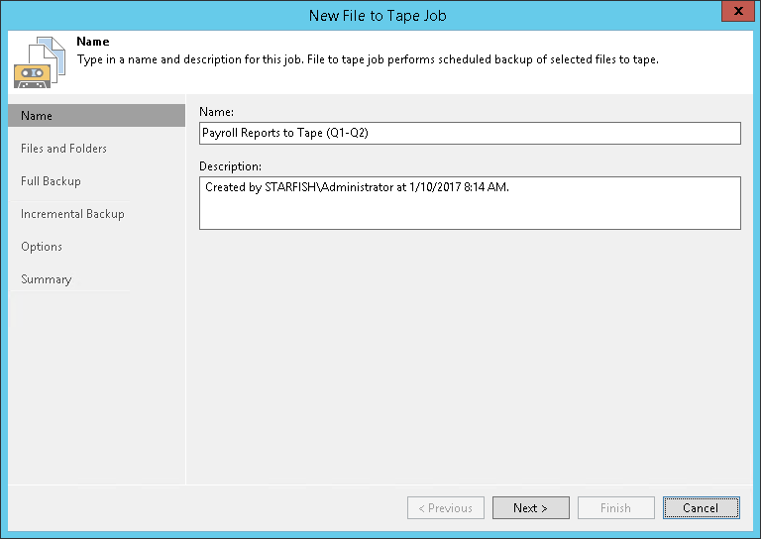Open the Summary step
The height and width of the screenshot is (539, 761).
point(47,279)
